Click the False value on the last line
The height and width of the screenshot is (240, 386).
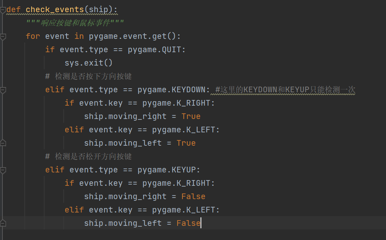188,223
